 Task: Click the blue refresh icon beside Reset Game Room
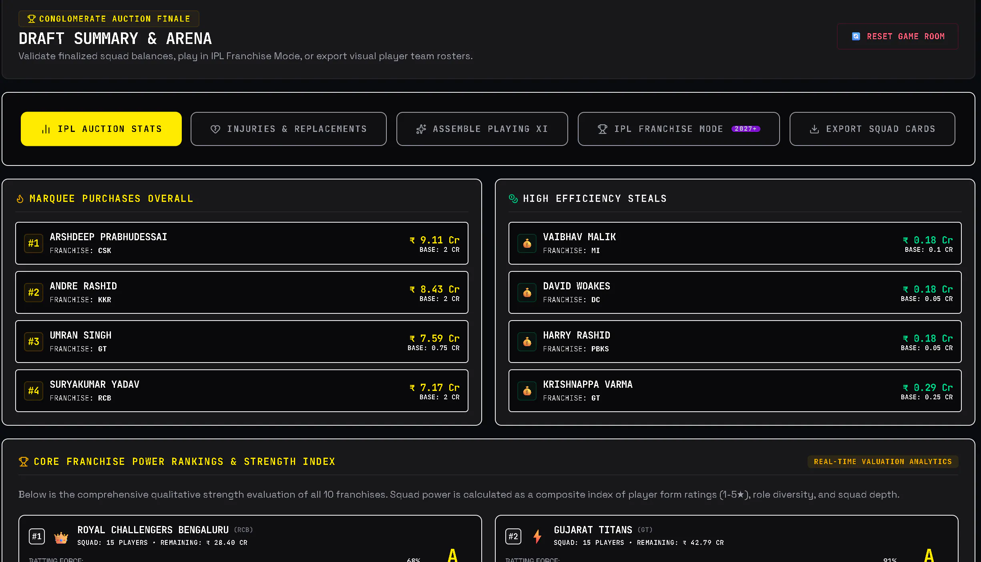(856, 36)
